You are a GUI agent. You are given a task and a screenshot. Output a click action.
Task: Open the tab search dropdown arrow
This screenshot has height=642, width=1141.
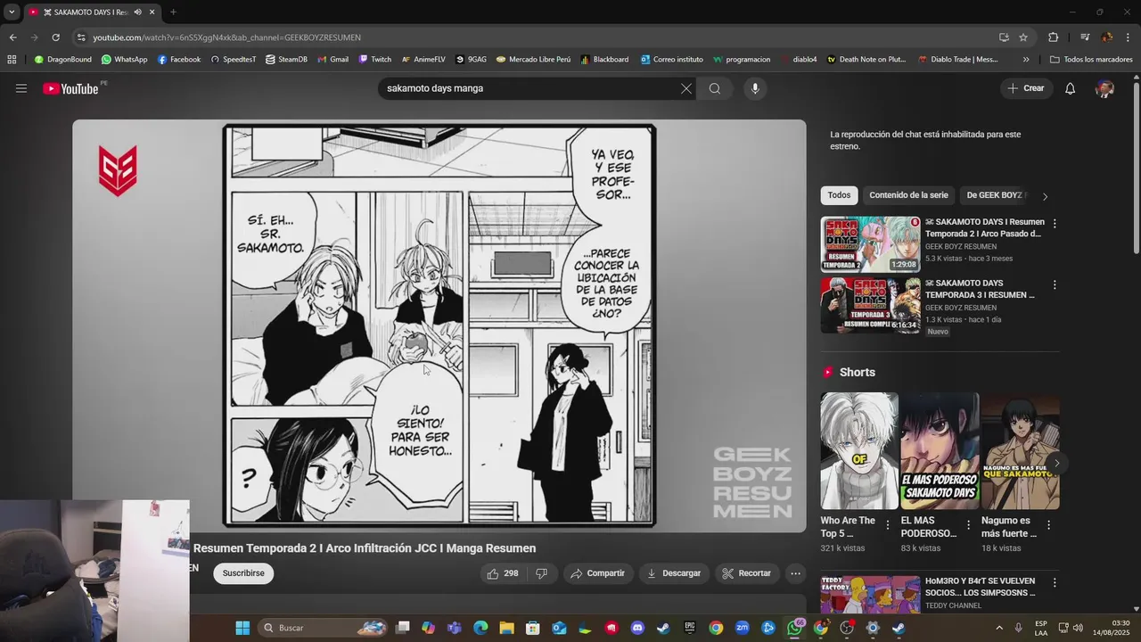point(12,12)
